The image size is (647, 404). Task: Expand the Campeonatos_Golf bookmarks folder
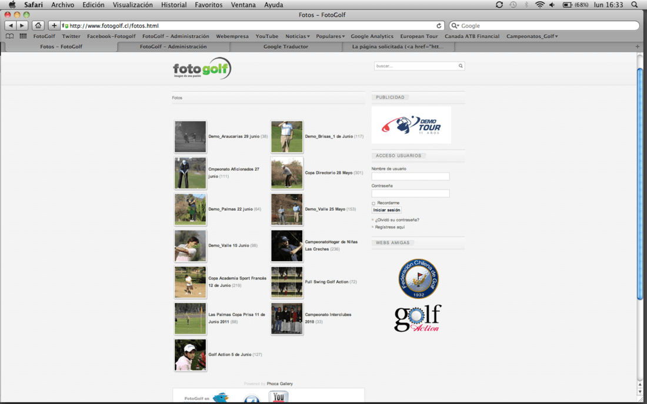pyautogui.click(x=532, y=36)
